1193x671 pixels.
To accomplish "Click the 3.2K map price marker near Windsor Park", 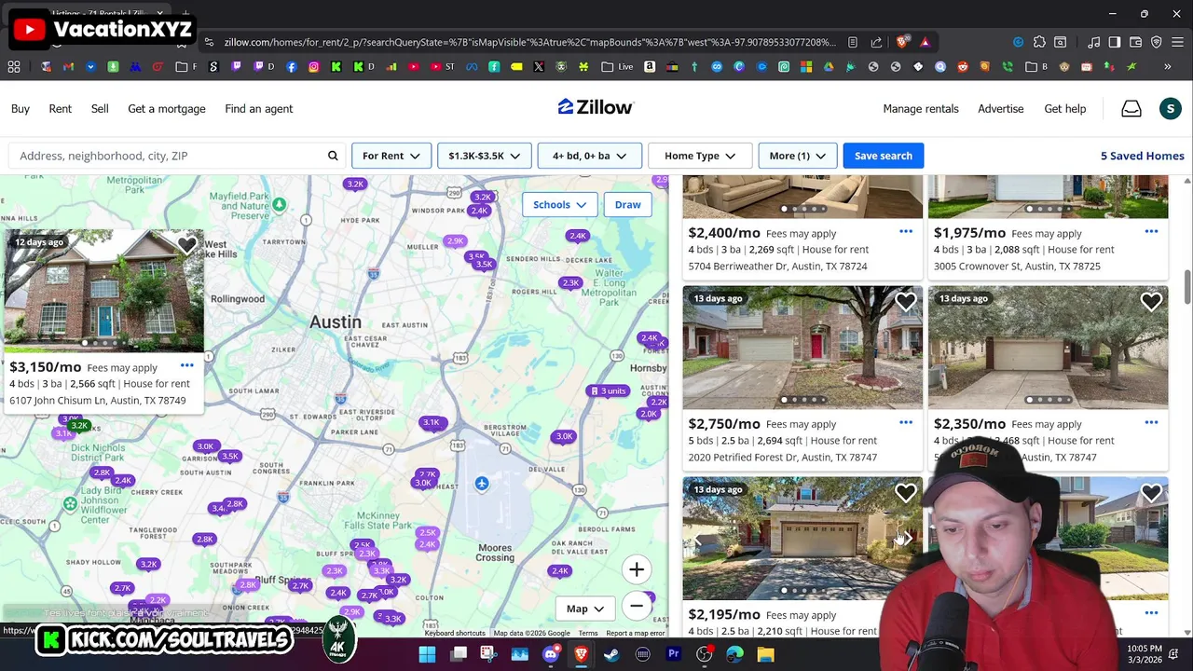I will pyautogui.click(x=482, y=198).
